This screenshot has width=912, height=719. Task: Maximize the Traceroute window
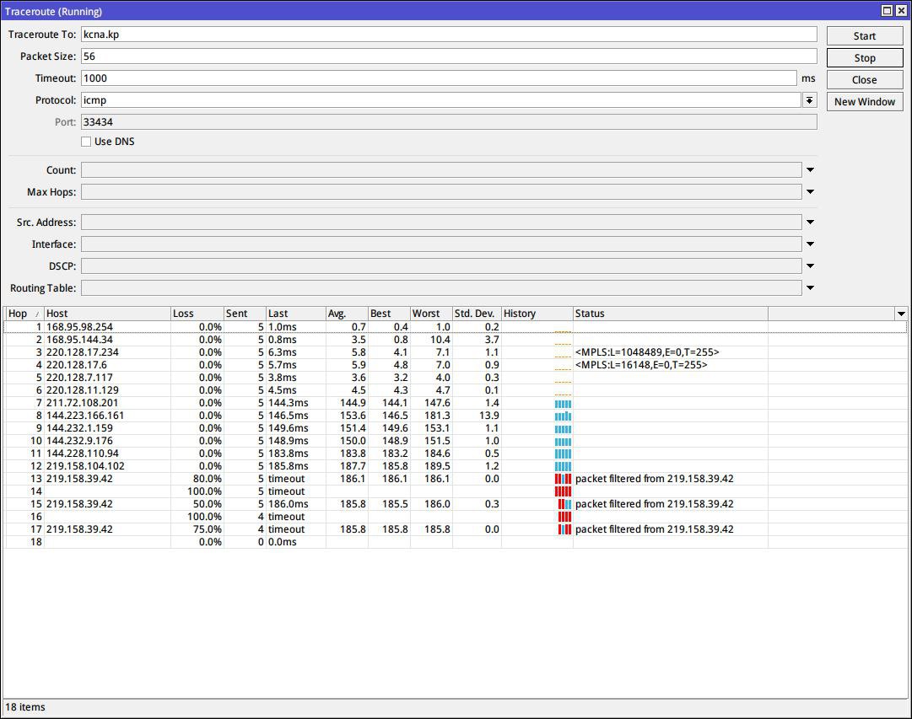click(887, 11)
